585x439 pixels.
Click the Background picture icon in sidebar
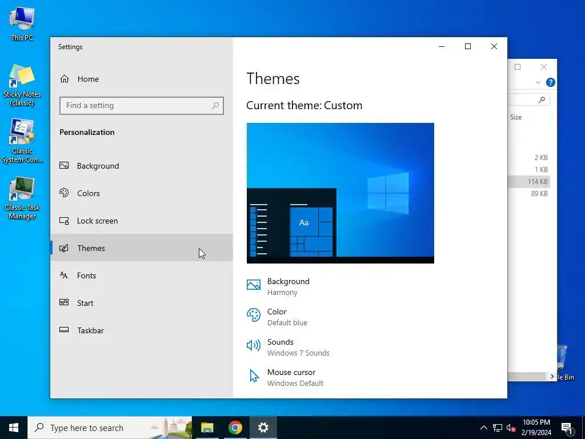point(64,165)
